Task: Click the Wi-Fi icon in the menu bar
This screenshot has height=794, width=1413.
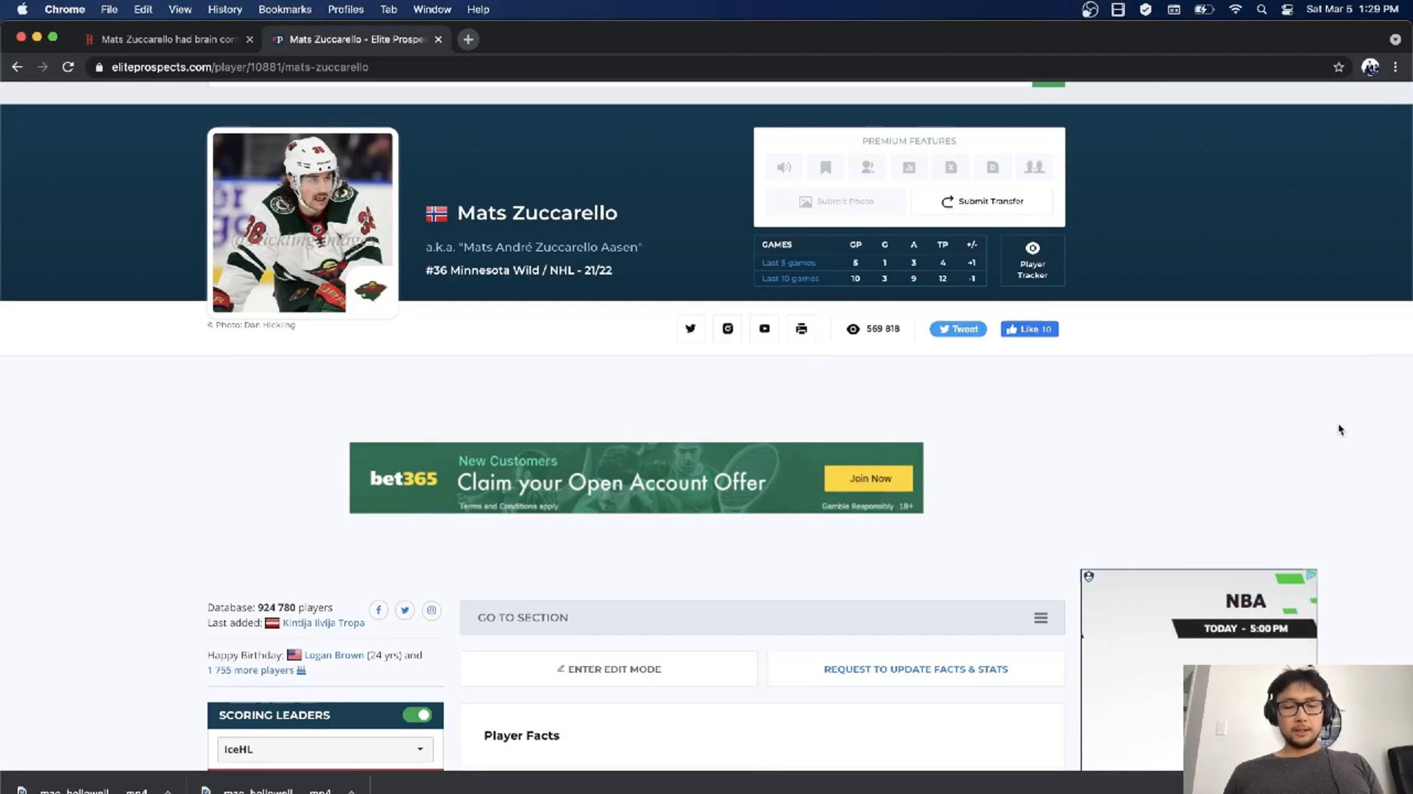Action: [1235, 10]
